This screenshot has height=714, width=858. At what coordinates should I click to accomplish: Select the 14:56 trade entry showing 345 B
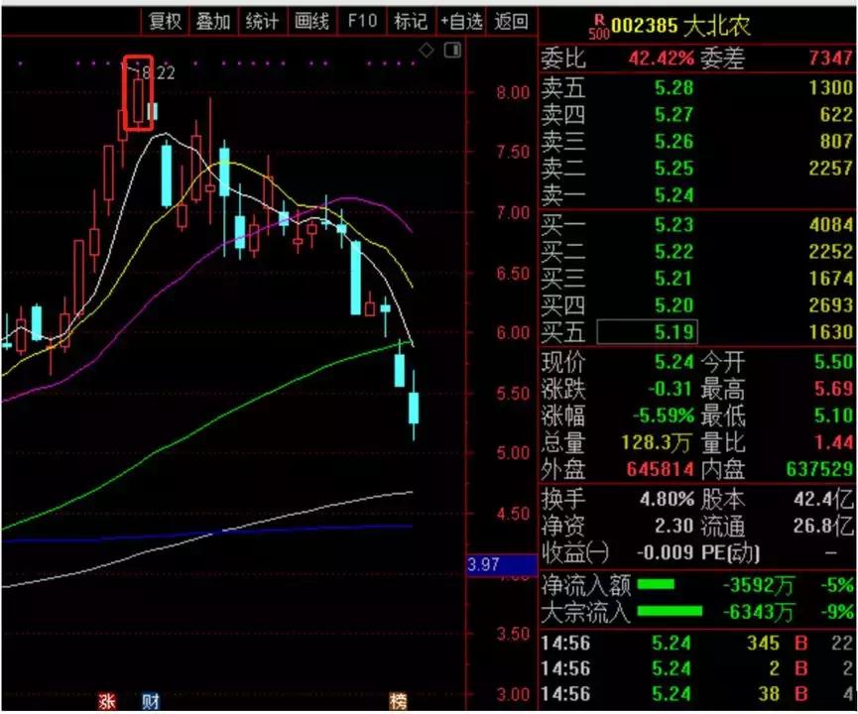pos(694,644)
